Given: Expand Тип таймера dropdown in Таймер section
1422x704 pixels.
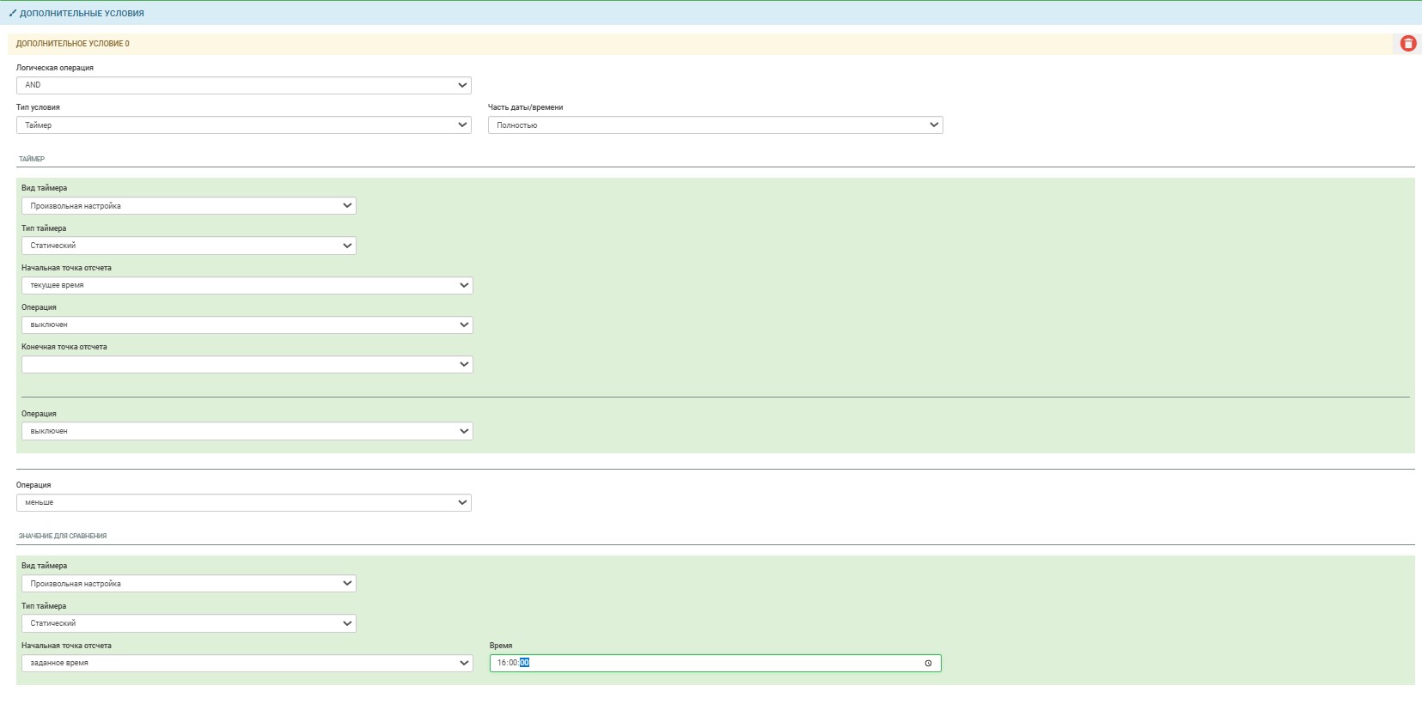Looking at the screenshot, I should [188, 246].
